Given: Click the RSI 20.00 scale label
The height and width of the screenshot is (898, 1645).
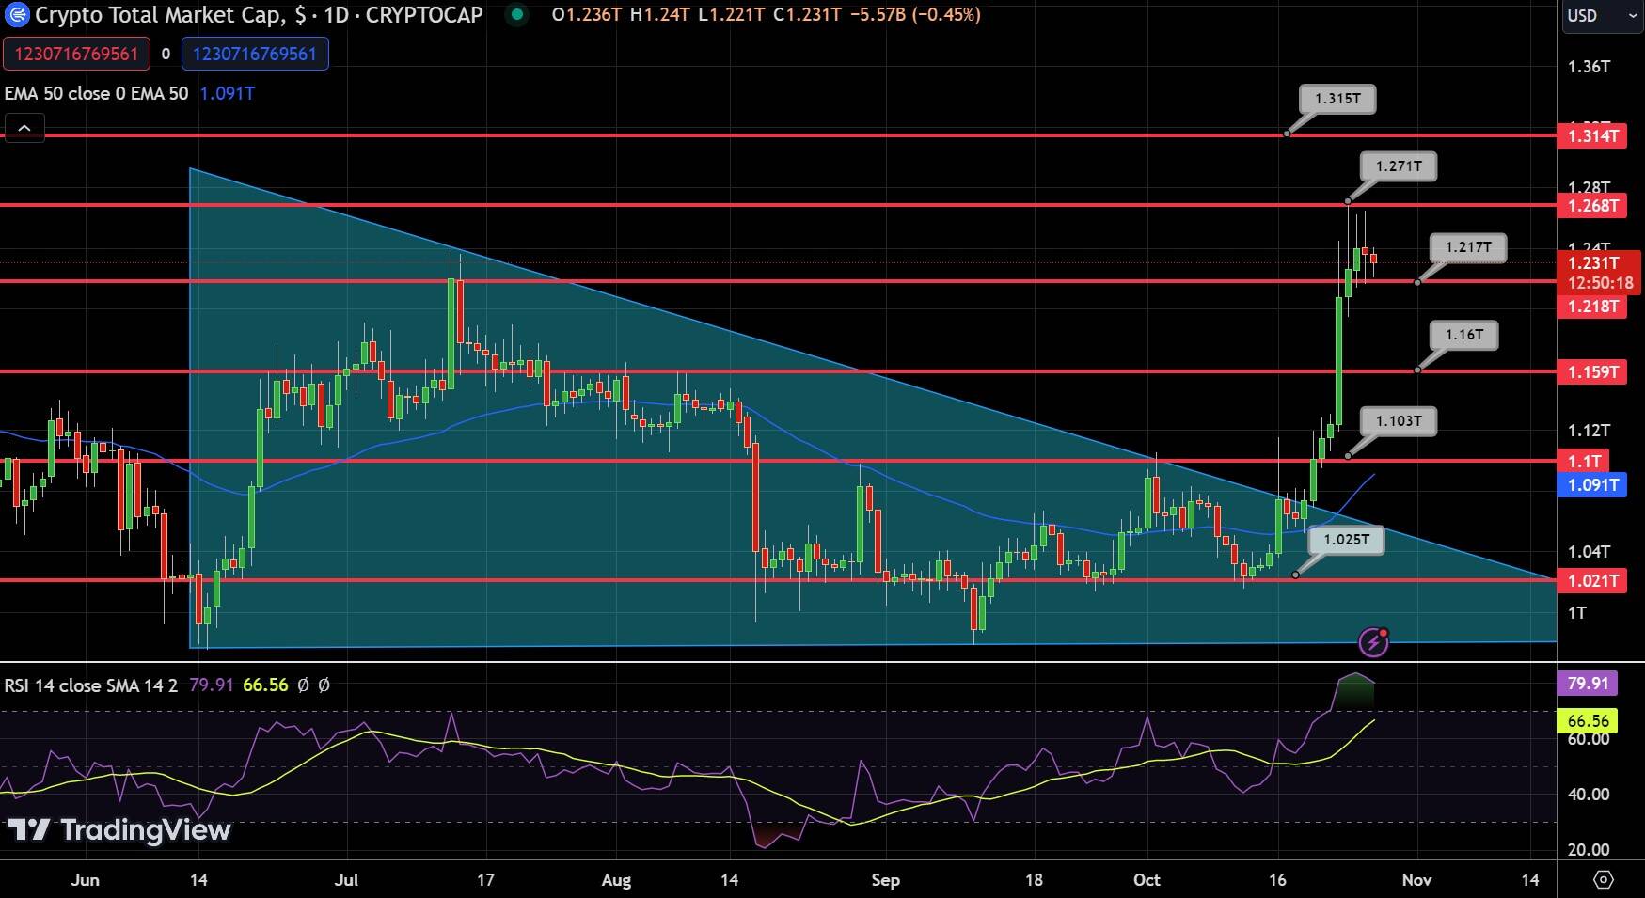Looking at the screenshot, I should pos(1590,850).
